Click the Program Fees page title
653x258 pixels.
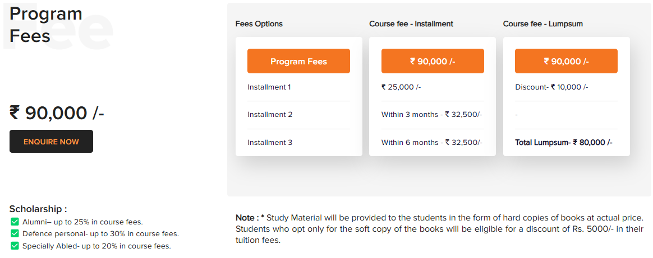coord(46,25)
